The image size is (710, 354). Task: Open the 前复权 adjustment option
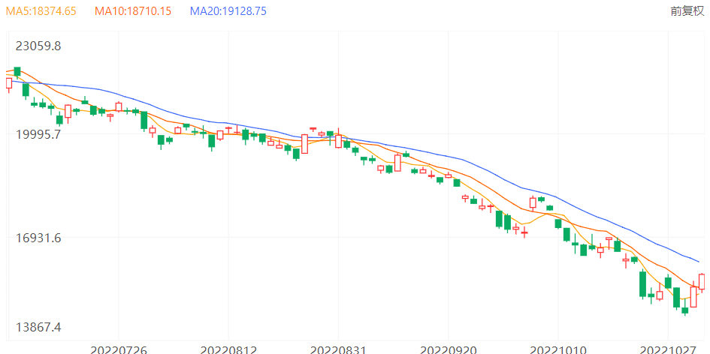click(687, 11)
